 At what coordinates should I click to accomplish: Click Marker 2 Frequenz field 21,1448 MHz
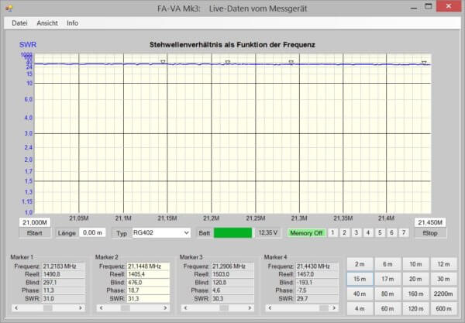[x=148, y=266]
